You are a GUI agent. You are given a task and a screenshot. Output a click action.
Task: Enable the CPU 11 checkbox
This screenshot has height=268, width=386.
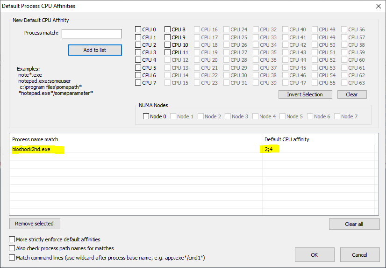coord(168,52)
